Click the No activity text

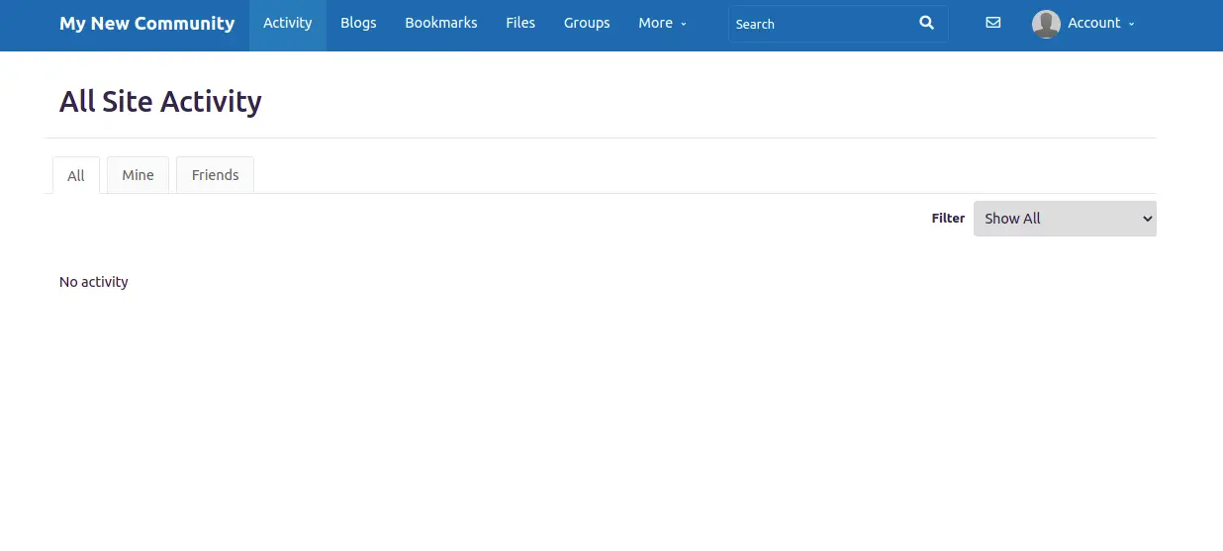[94, 282]
